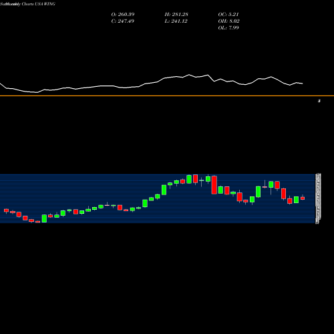The height and width of the screenshot is (334, 334).
Task: Click the last red candlestick on the far right
Action: click(303, 198)
